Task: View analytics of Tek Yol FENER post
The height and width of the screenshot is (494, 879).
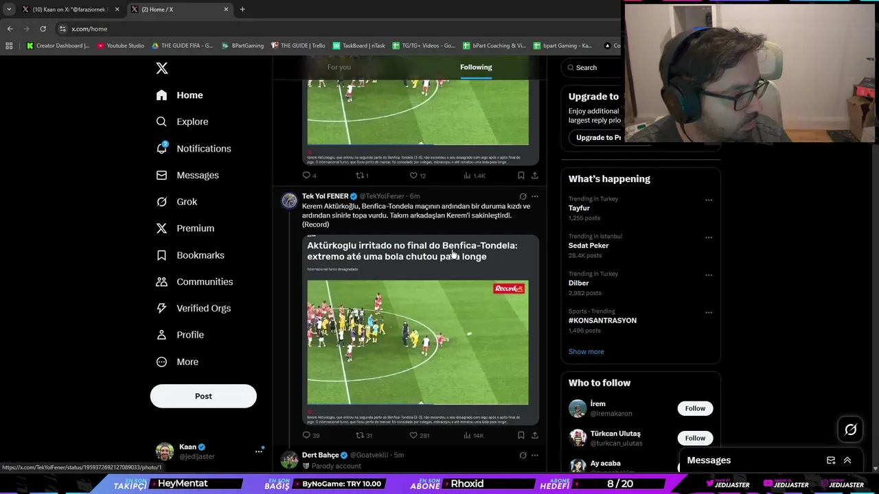Action: coord(474,435)
